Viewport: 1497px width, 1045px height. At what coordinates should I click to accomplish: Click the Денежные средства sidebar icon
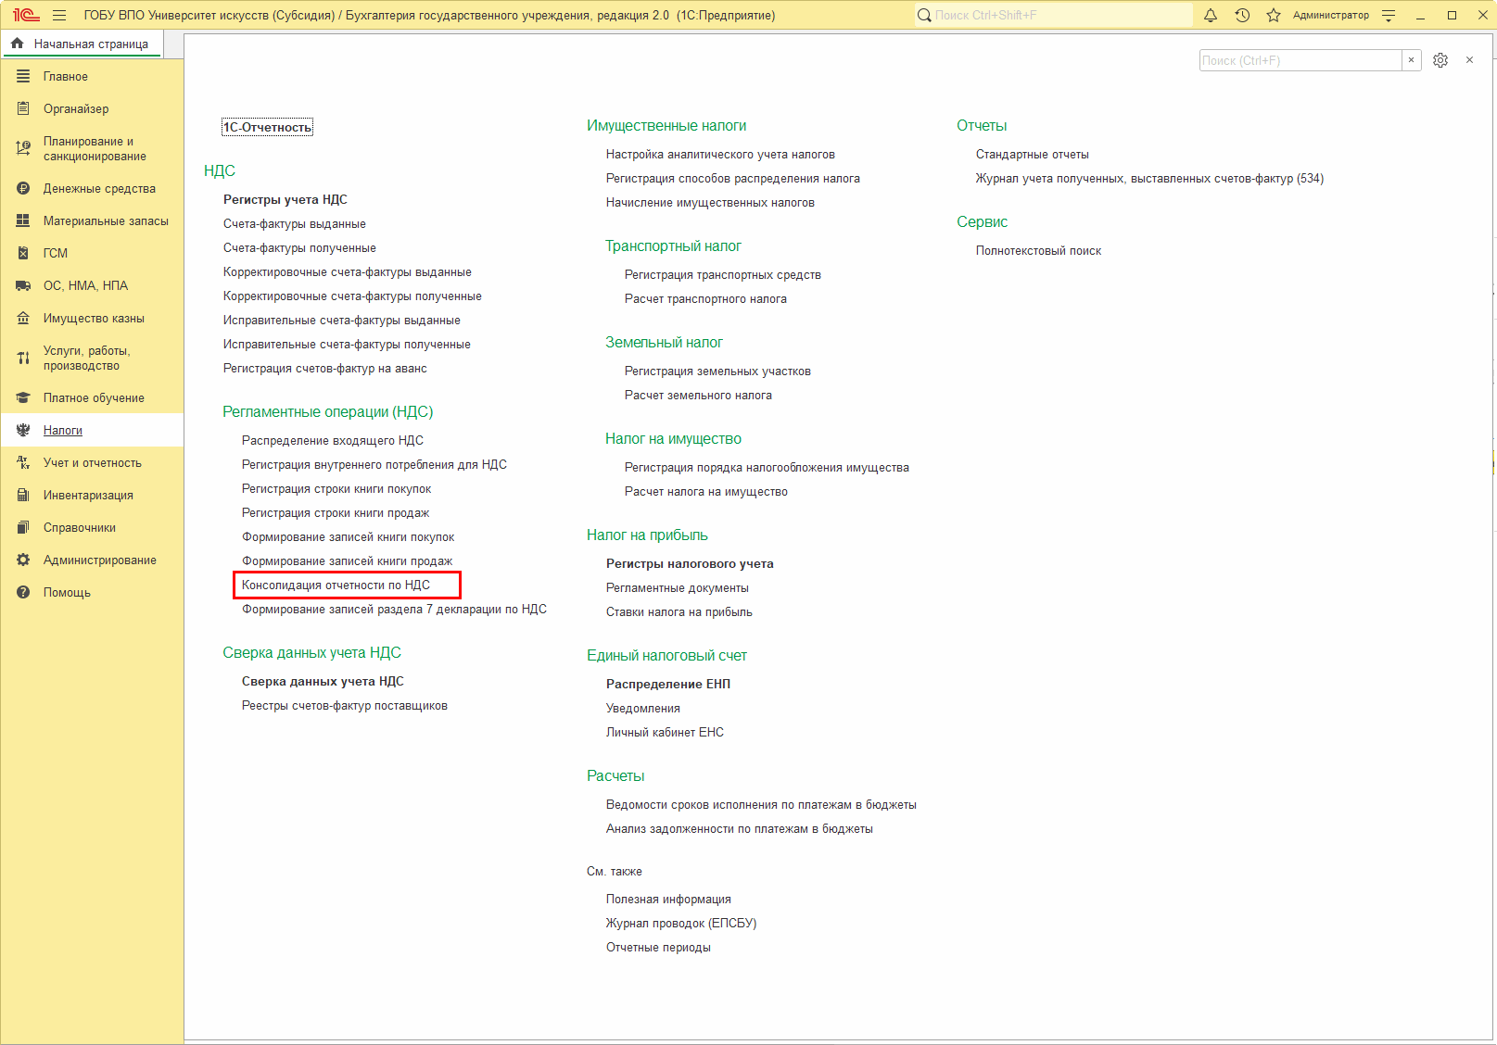23,189
